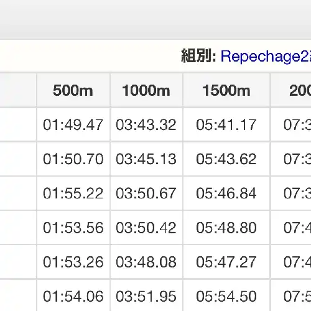Screen dimensions: 311x311
Task: Select the 05:48.80 split time cell
Action: point(226,228)
